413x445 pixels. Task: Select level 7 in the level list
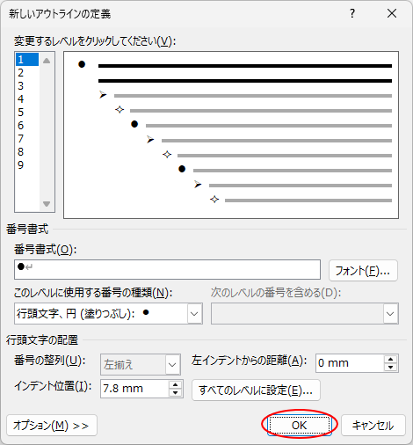[x=27, y=139]
